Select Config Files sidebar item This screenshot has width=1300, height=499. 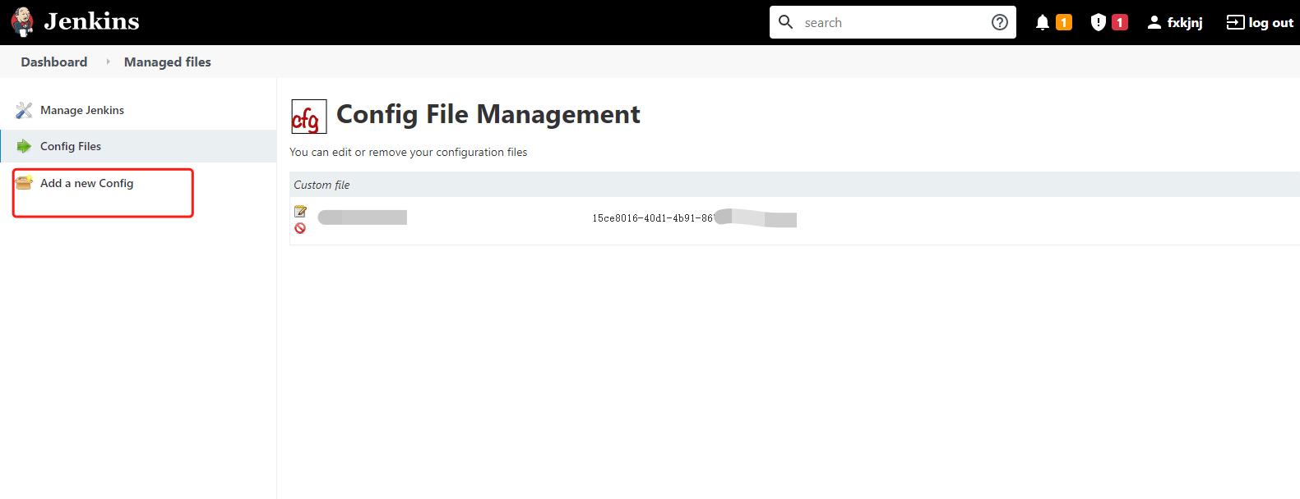click(138, 146)
